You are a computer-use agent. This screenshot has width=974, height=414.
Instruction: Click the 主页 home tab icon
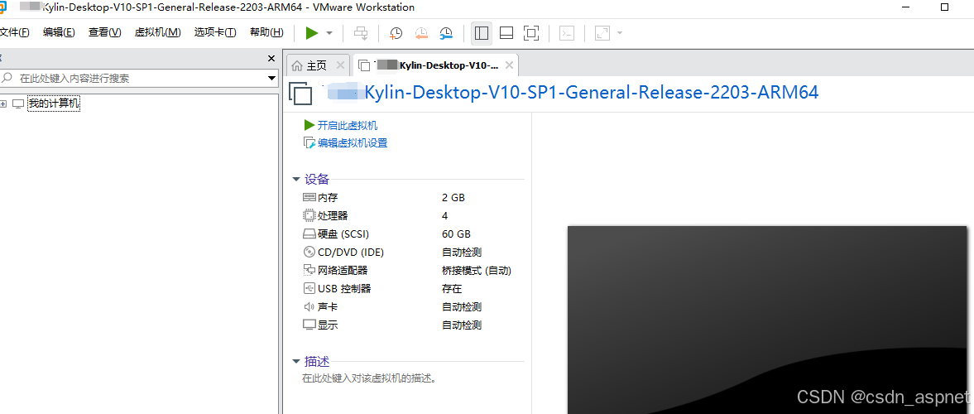[x=298, y=65]
